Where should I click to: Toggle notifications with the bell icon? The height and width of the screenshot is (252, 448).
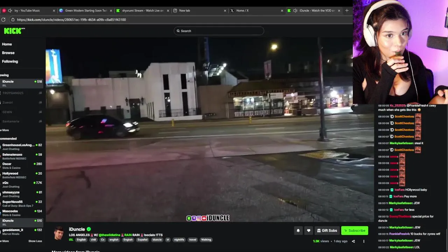[x=298, y=231]
